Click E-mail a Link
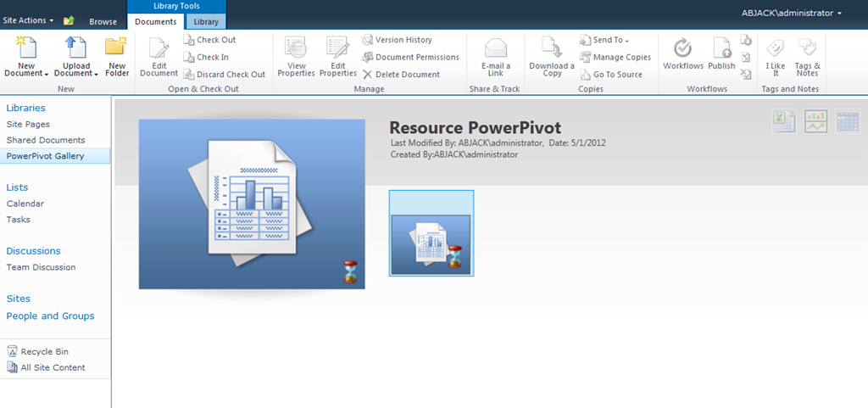The image size is (868, 408). coord(495,57)
